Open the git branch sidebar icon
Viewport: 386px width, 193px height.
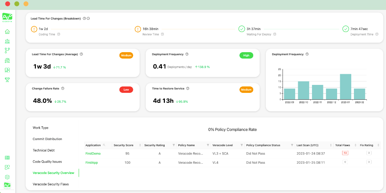7,51
